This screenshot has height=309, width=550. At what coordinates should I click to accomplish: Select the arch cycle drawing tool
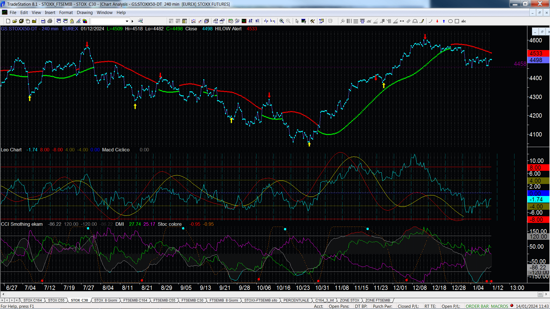point(415,21)
